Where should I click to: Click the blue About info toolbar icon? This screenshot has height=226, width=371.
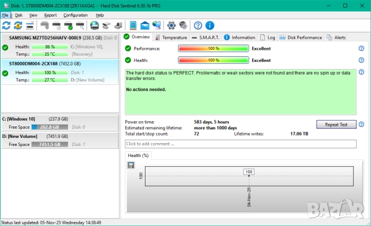[210, 25]
